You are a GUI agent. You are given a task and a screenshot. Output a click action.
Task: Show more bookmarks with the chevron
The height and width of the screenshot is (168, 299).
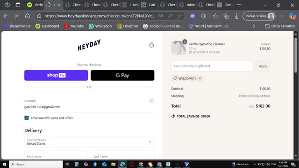(254, 26)
